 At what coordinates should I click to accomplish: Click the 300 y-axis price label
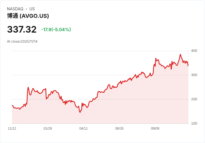click(194, 75)
